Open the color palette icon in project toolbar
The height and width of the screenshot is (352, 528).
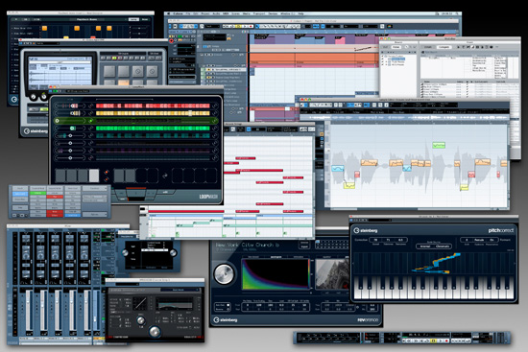coord(390,26)
